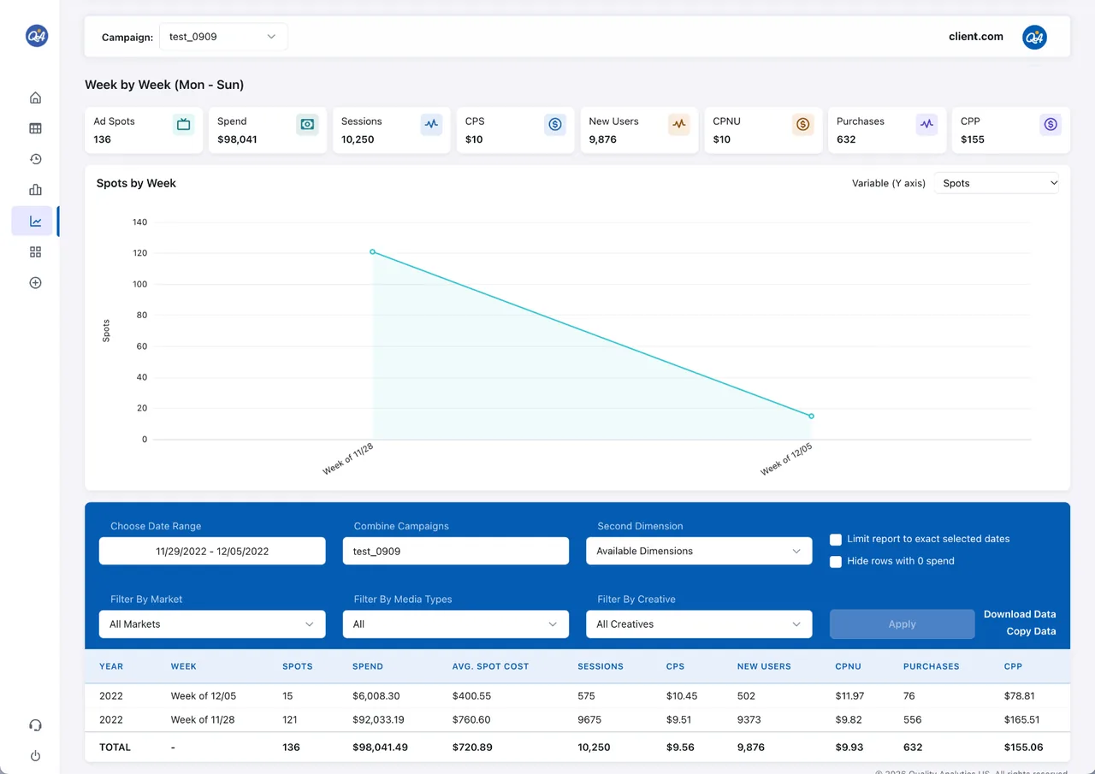Screen dimensions: 1095x774
Task: Open the date range 11/29/2022 - 12/05/2022 field
Action: [212, 551]
